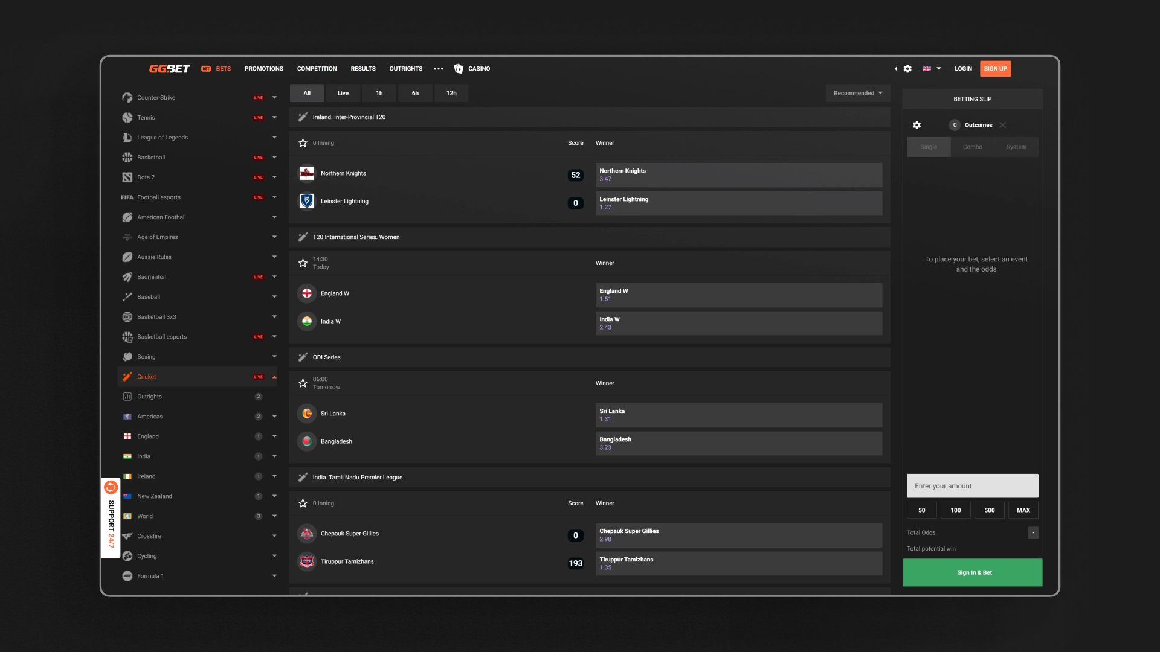Open betting slip settings gear
This screenshot has width=1160, height=652.
click(x=917, y=125)
